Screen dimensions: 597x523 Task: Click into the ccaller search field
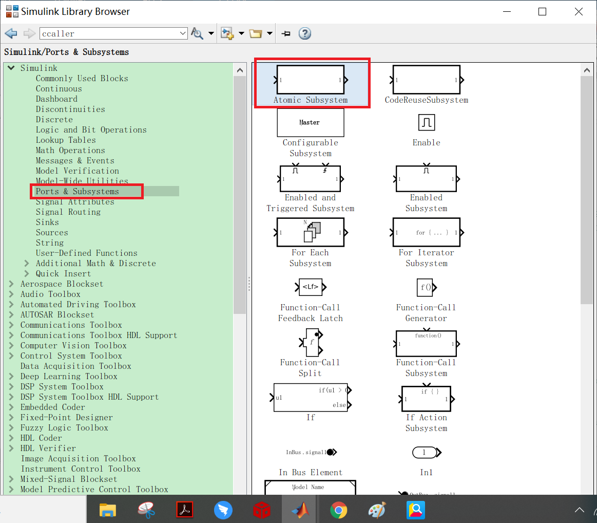click(x=109, y=33)
